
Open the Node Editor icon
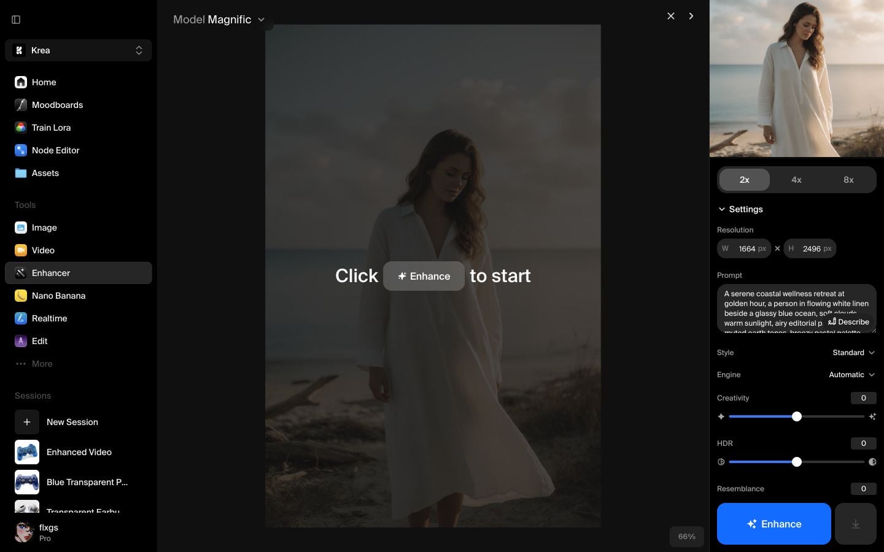(21, 150)
